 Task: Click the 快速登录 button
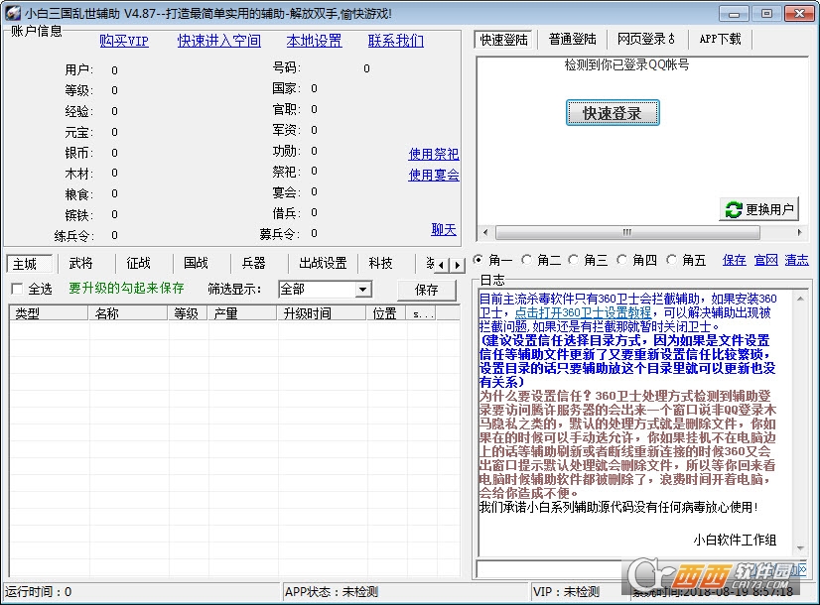click(x=613, y=113)
